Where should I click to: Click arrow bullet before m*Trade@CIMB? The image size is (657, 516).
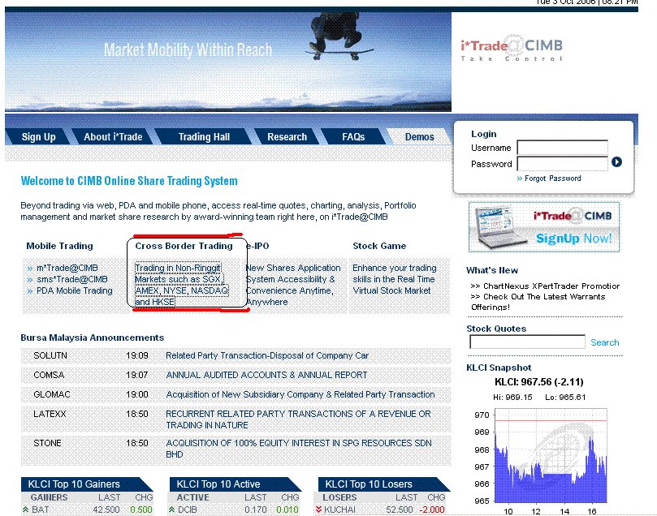tap(30, 269)
